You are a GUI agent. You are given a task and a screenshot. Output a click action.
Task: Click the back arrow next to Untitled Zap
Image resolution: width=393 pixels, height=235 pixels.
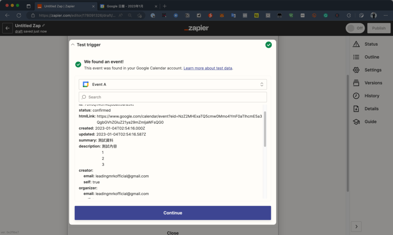(8, 28)
